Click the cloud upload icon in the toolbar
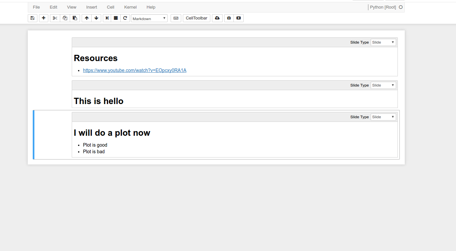This screenshot has height=251, width=456. [217, 18]
